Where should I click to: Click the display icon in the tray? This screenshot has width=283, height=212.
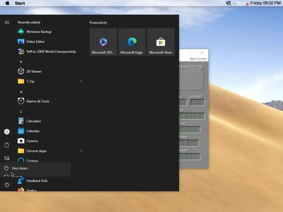click(x=240, y=3)
